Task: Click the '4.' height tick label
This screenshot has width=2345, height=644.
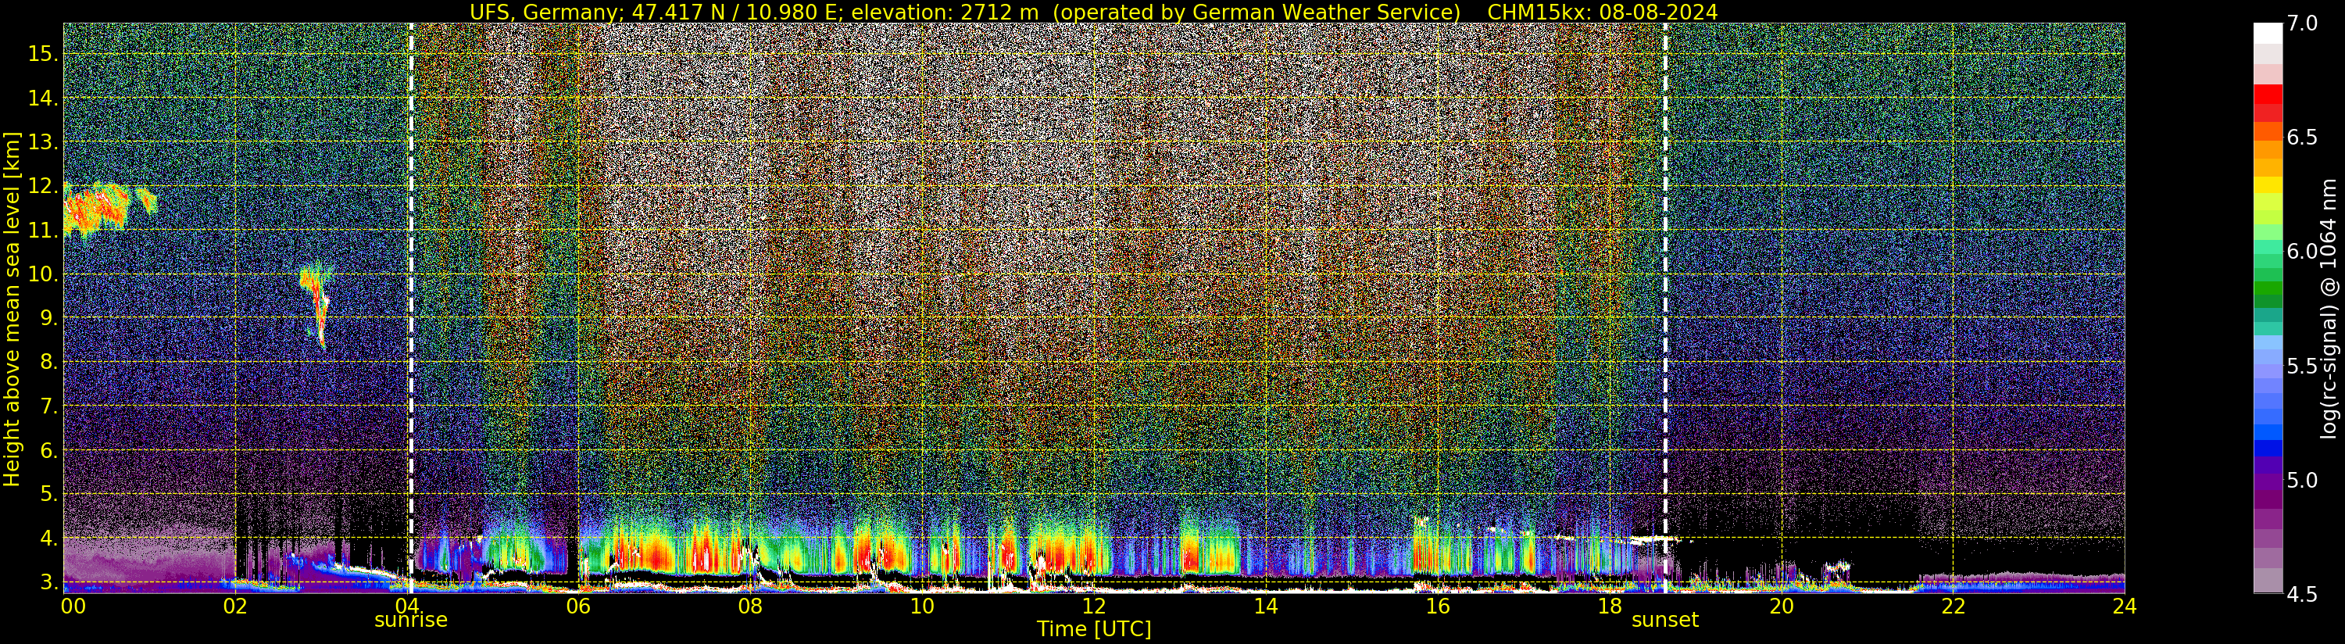Action: tap(49, 538)
